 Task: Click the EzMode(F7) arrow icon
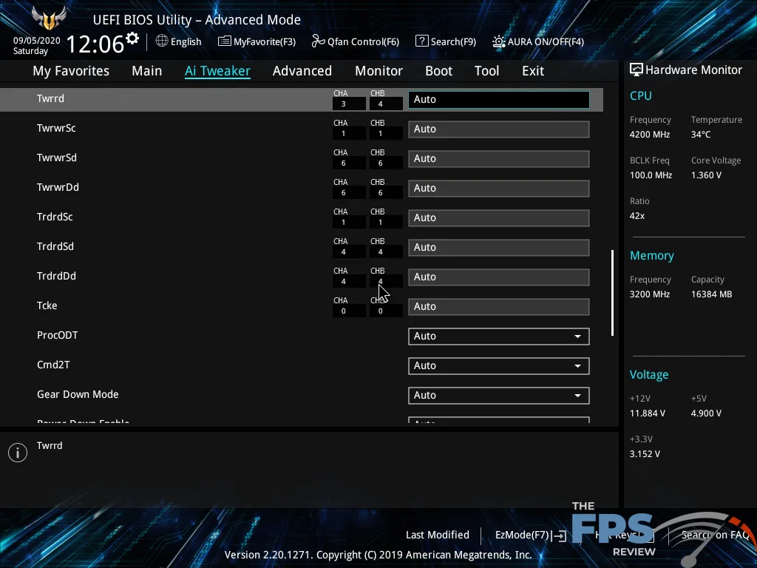coord(559,535)
